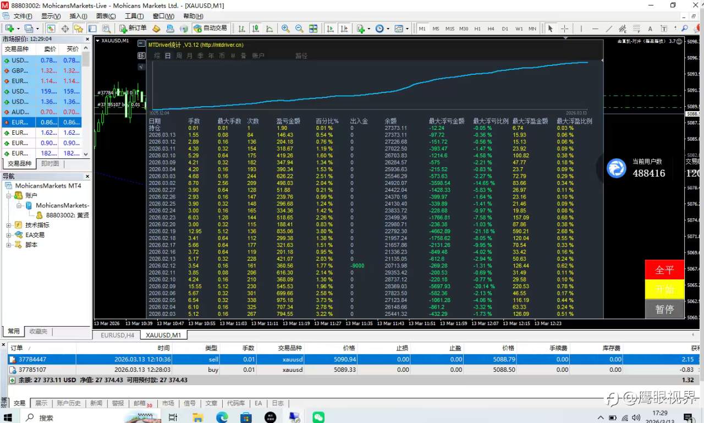Select the crosshair tool in toolbar
This screenshot has height=423, width=704.
564,29
